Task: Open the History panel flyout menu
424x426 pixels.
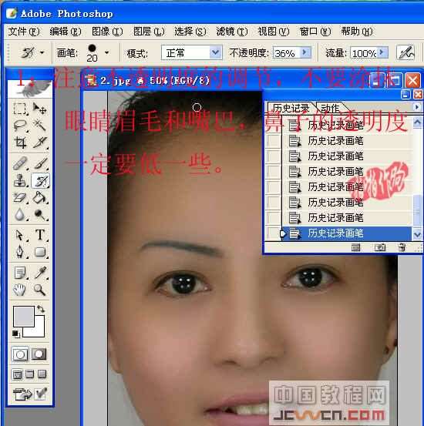Action: coord(416,107)
